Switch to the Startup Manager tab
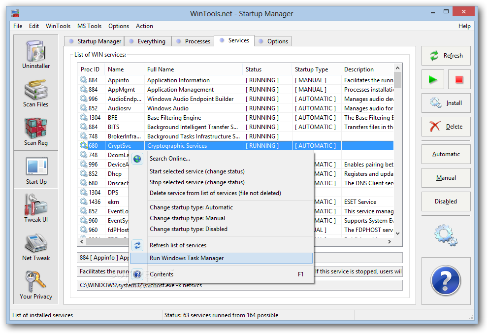The width and height of the screenshot is (488, 334). tap(95, 41)
